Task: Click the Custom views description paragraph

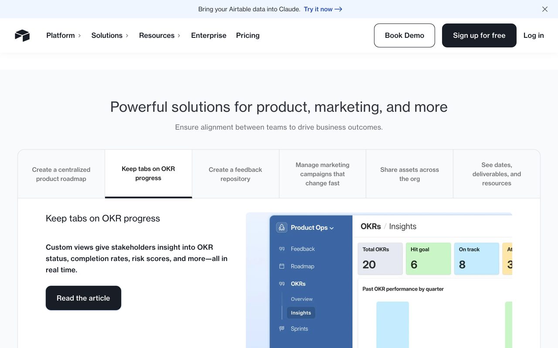Action: (136, 258)
